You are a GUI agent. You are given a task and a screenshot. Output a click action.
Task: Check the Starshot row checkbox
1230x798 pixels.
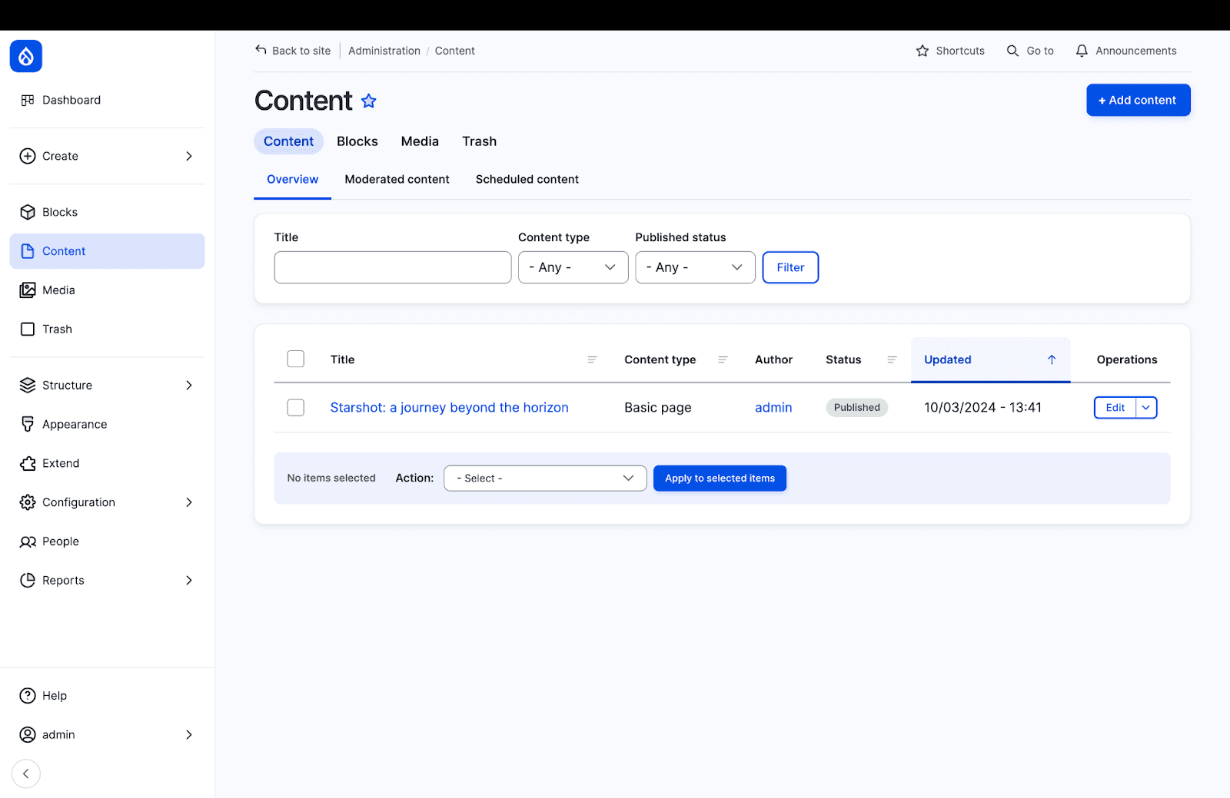click(x=296, y=407)
